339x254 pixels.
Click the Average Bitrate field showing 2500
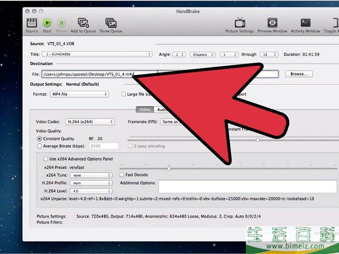coord(103,146)
